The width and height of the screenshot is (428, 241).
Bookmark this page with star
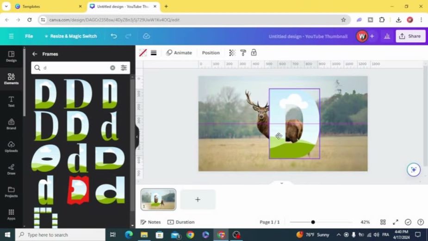(343, 19)
